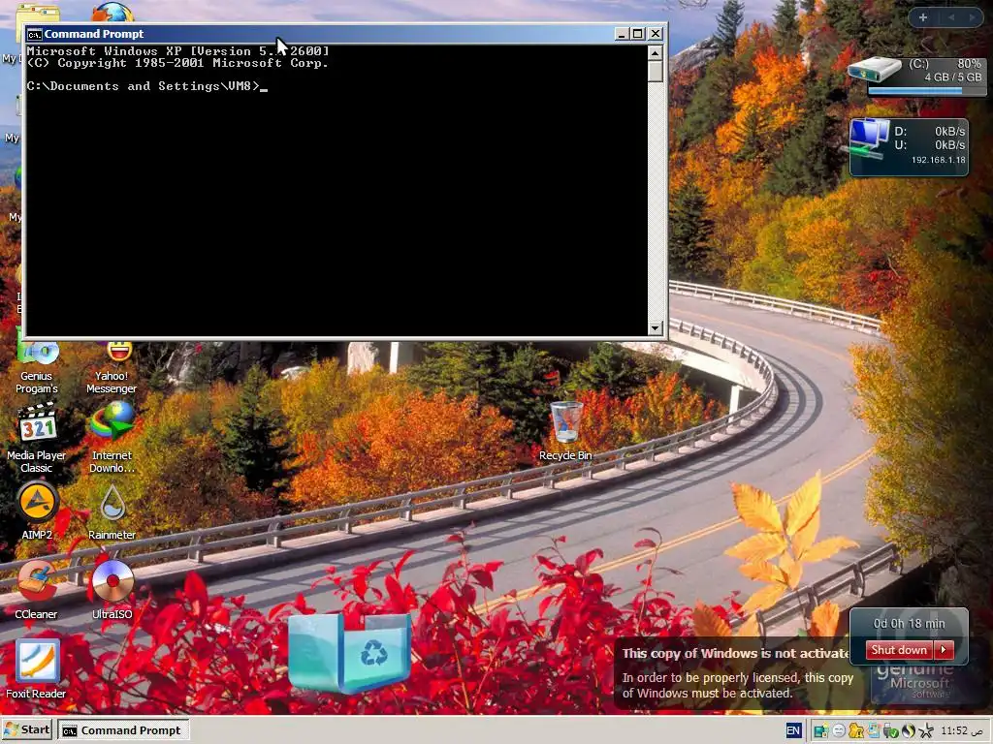Click the Command Prompt scrollbar thumb
Image resolution: width=993 pixels, height=744 pixels.
[656, 71]
